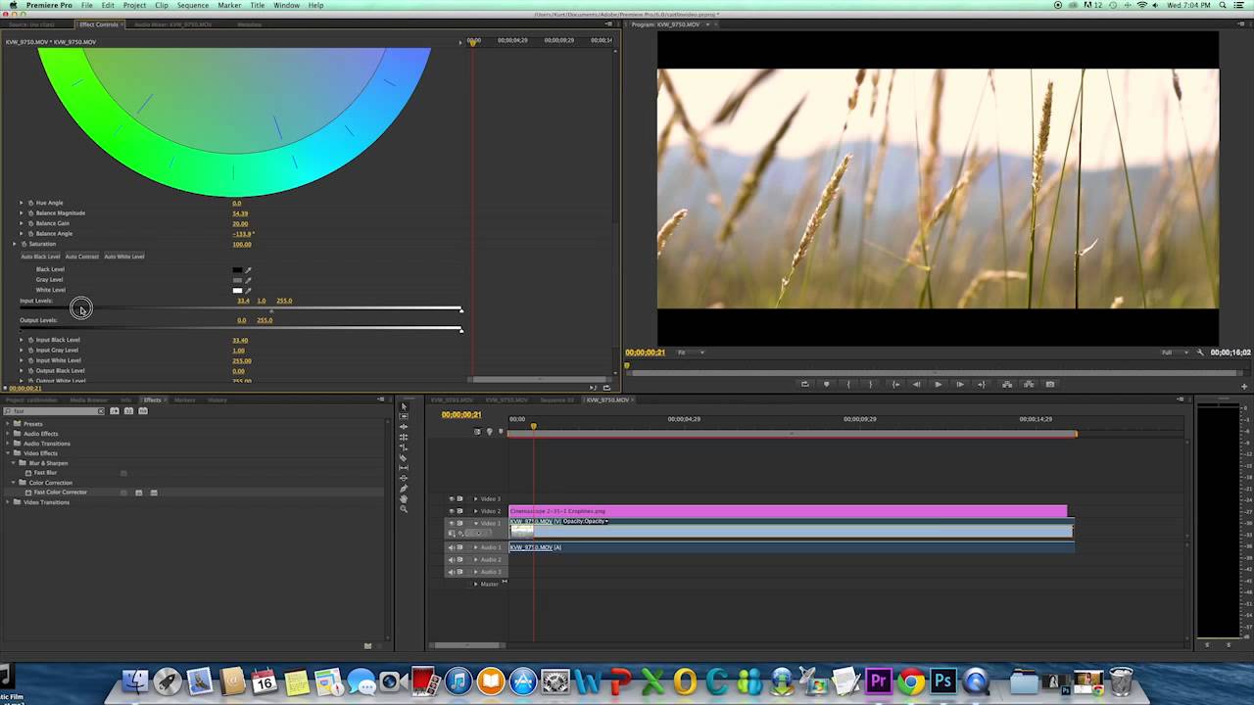Open playback resolution Full dropdown

tap(1175, 352)
